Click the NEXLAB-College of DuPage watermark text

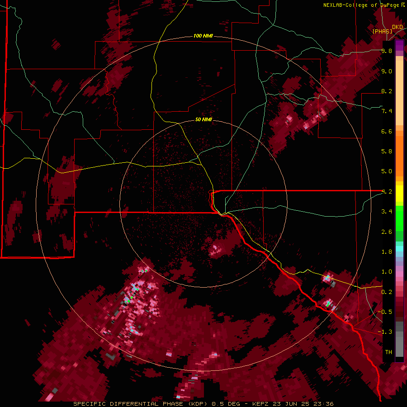click(x=364, y=5)
